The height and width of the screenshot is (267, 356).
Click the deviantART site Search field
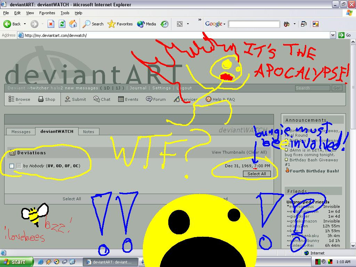(313, 88)
